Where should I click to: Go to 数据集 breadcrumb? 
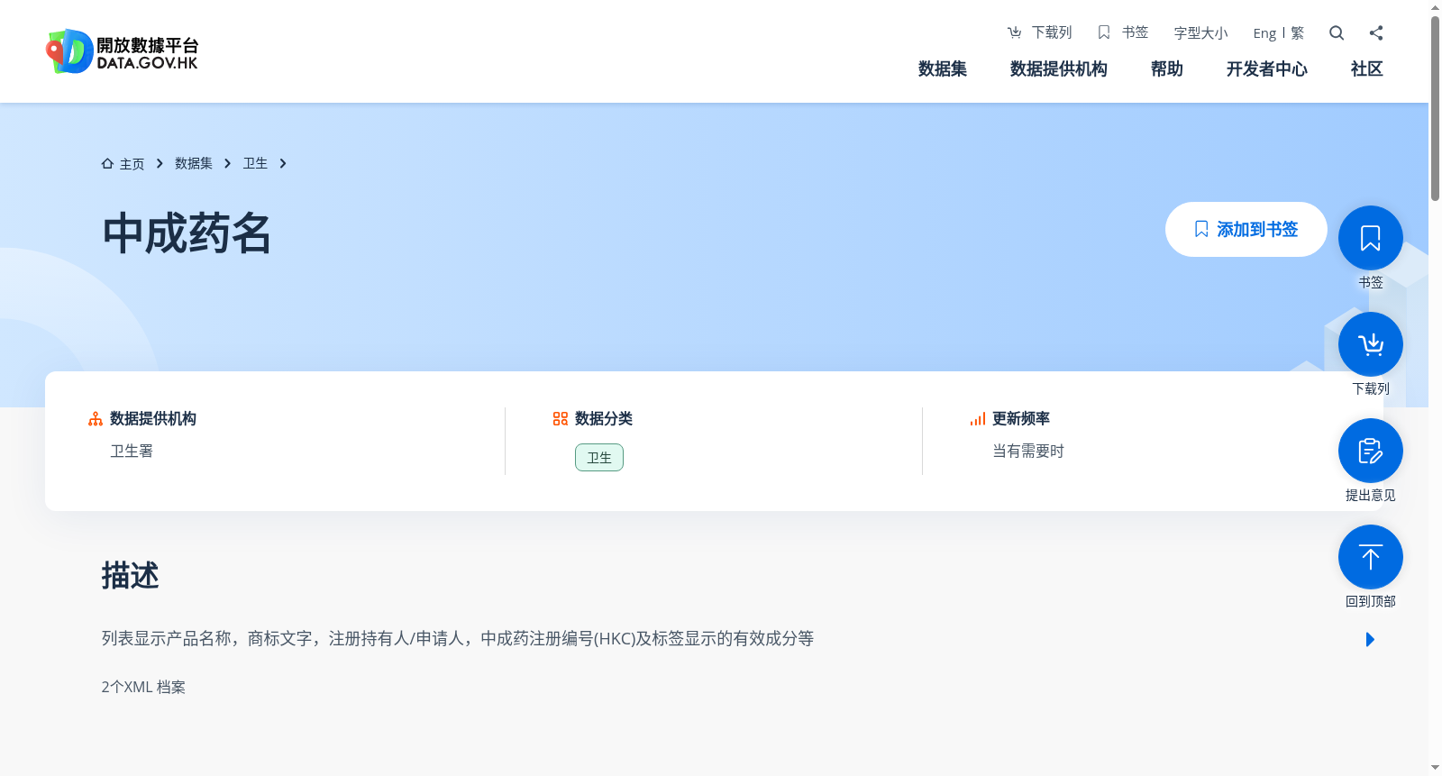tap(194, 163)
